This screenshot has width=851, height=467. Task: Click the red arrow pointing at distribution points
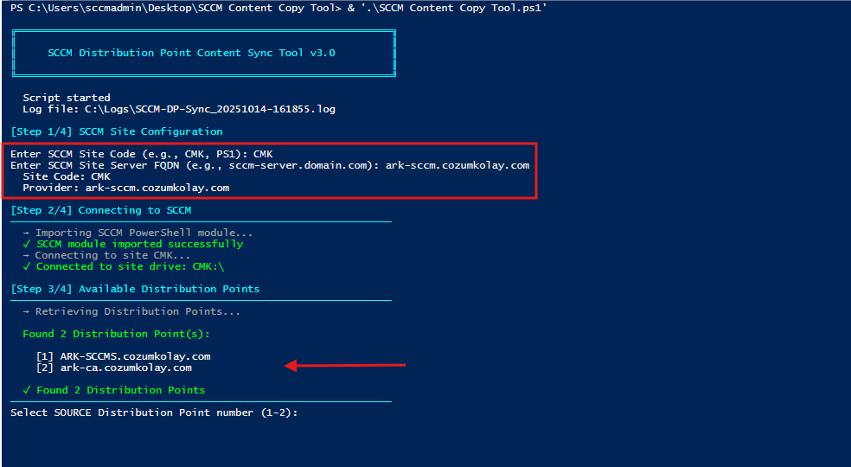pos(345,366)
